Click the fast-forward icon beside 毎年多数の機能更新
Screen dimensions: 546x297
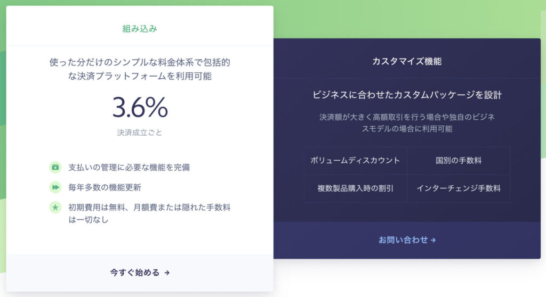(x=55, y=187)
